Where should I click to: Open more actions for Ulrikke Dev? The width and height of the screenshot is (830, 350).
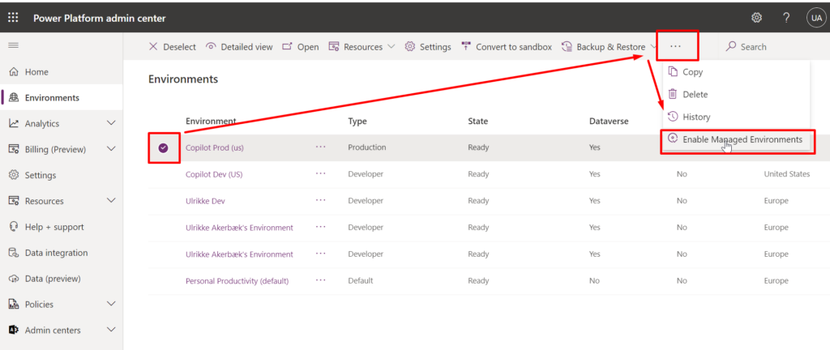321,200
